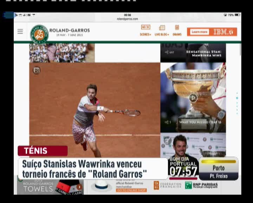Click the gallery icon on Wawrinka photo
The image size is (253, 203).
37,70
